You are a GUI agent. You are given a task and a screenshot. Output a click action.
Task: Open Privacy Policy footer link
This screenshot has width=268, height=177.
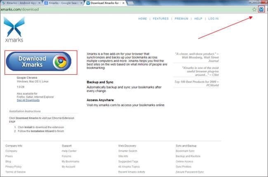tap(14, 167)
